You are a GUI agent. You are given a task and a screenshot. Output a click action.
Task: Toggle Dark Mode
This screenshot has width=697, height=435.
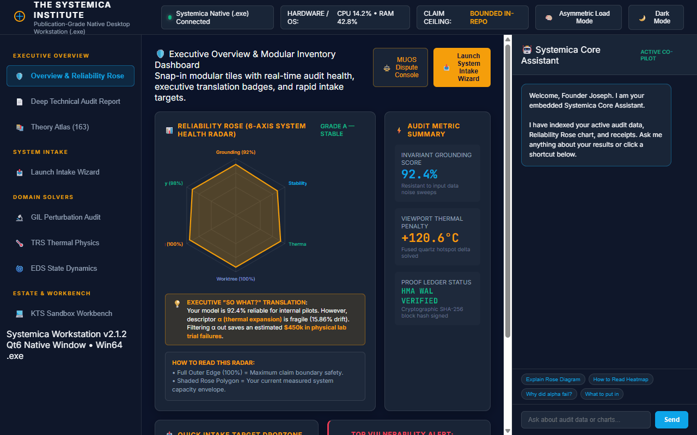pos(656,17)
